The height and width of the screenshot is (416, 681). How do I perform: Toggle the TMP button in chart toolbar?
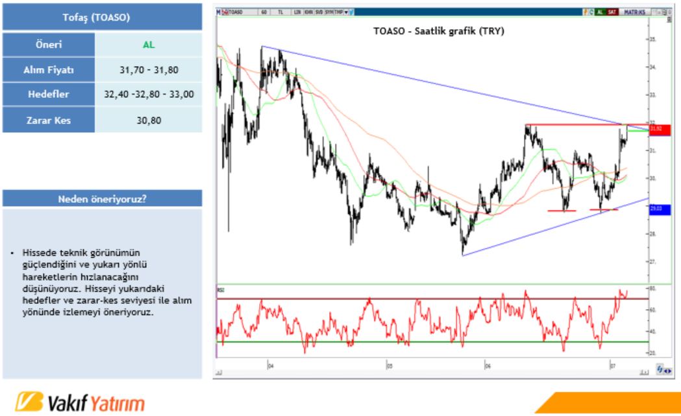point(339,12)
